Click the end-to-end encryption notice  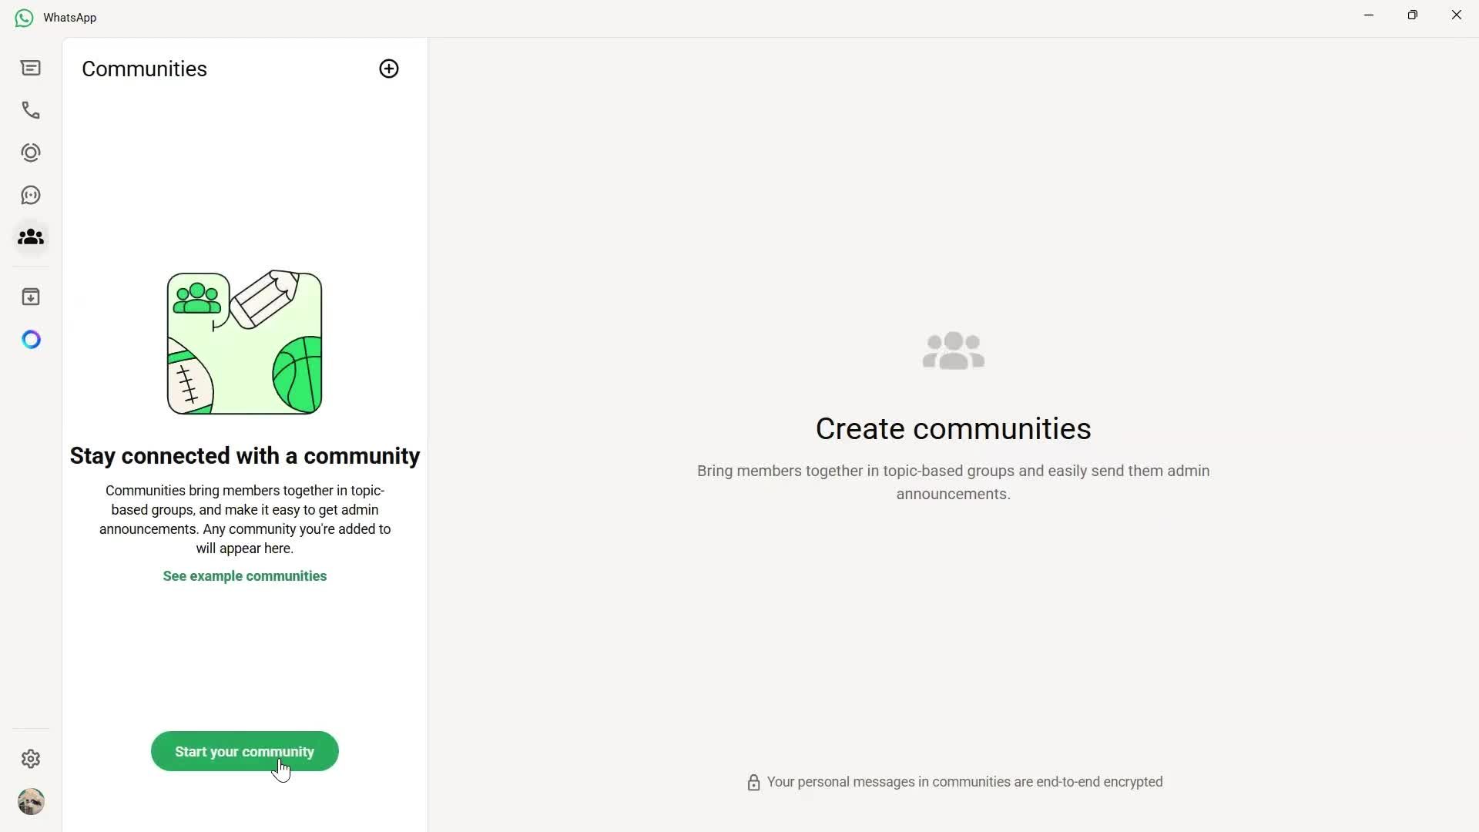coord(953,782)
